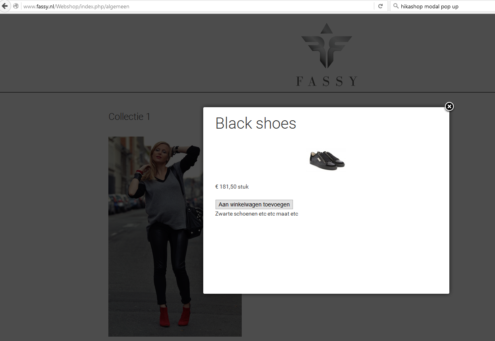Click the Black shoes product title
Viewport: 495px width, 341px height.
tap(256, 123)
